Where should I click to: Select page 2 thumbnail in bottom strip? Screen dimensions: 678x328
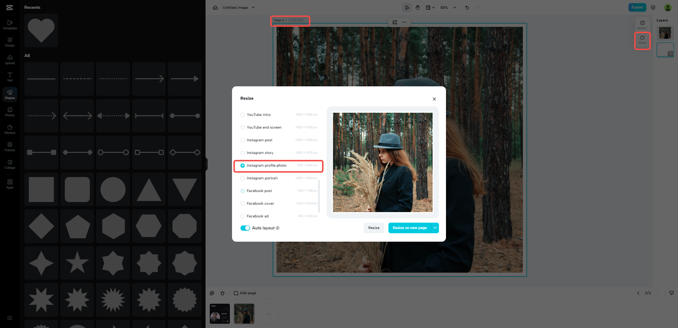pyautogui.click(x=244, y=314)
